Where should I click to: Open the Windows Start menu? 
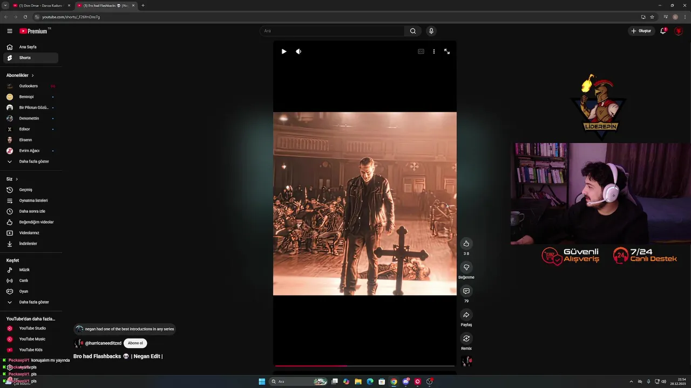(x=262, y=382)
